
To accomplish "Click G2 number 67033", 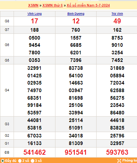I will pyautogui.click(x=35, y=136).
